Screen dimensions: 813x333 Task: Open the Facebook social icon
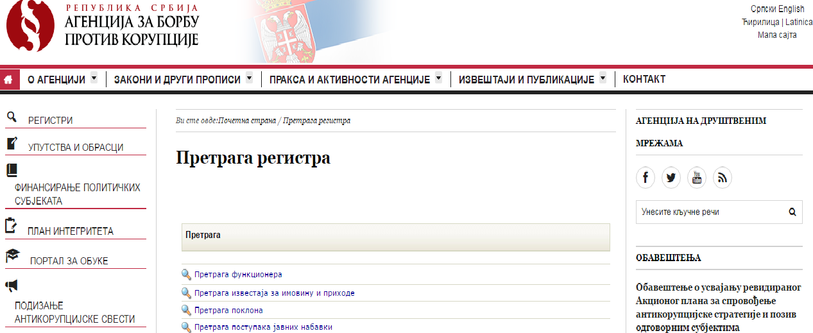[646, 178]
